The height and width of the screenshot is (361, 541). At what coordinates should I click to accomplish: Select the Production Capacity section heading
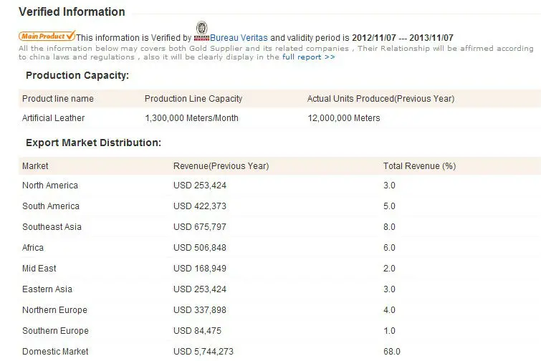77,76
